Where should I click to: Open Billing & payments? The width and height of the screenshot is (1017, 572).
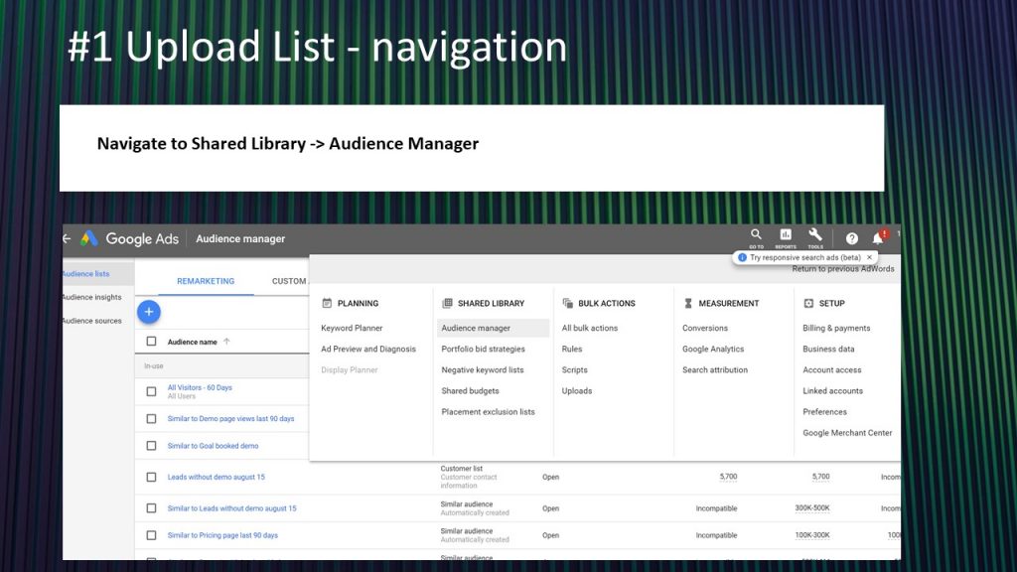point(836,328)
